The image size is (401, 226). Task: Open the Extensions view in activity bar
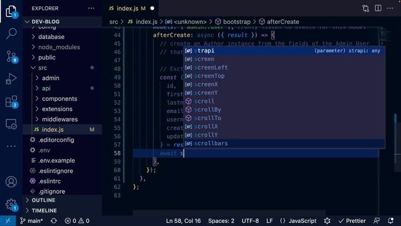pyautogui.click(x=11, y=102)
